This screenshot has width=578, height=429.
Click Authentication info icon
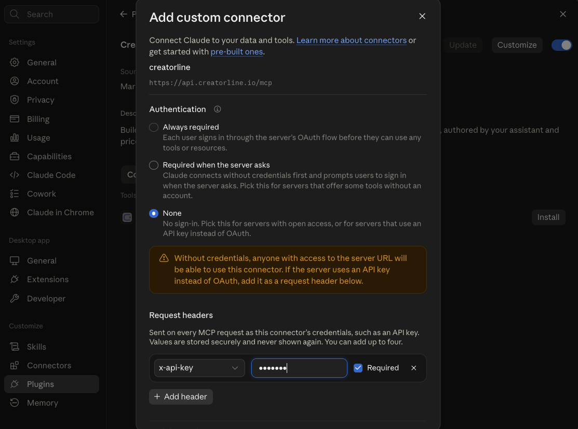(218, 109)
